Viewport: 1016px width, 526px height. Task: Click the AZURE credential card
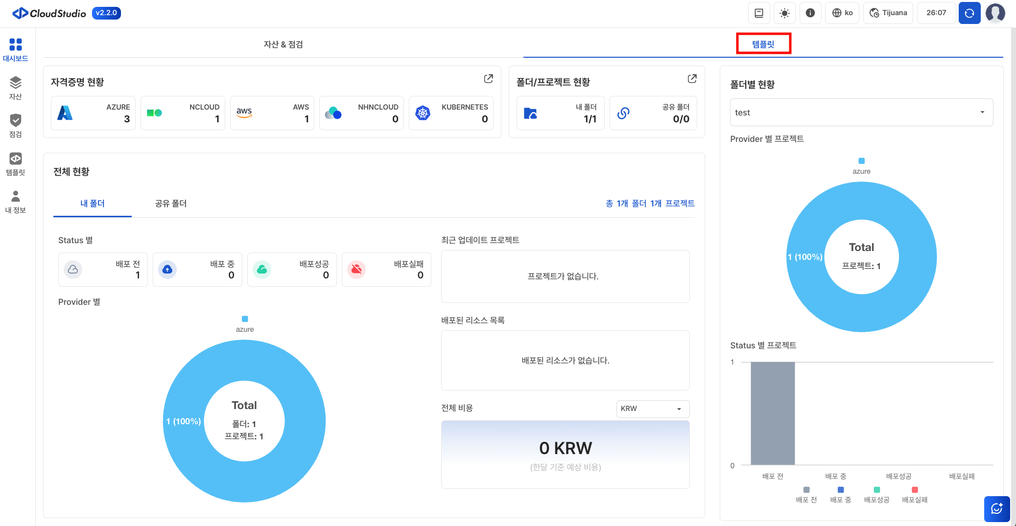click(93, 113)
